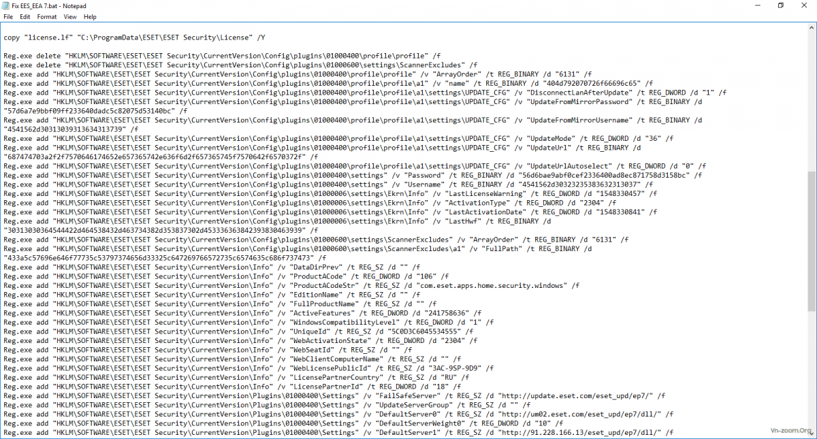This screenshot has height=439, width=817.
Task: Open the View menu
Action: coord(70,16)
